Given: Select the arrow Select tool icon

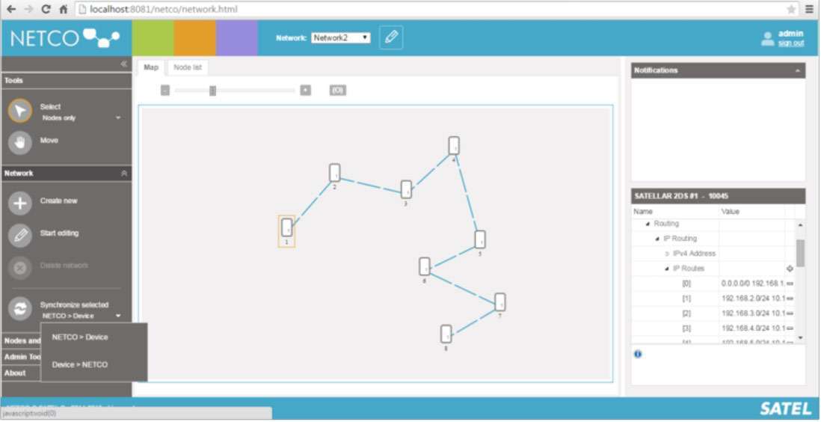Looking at the screenshot, I should [x=20, y=111].
